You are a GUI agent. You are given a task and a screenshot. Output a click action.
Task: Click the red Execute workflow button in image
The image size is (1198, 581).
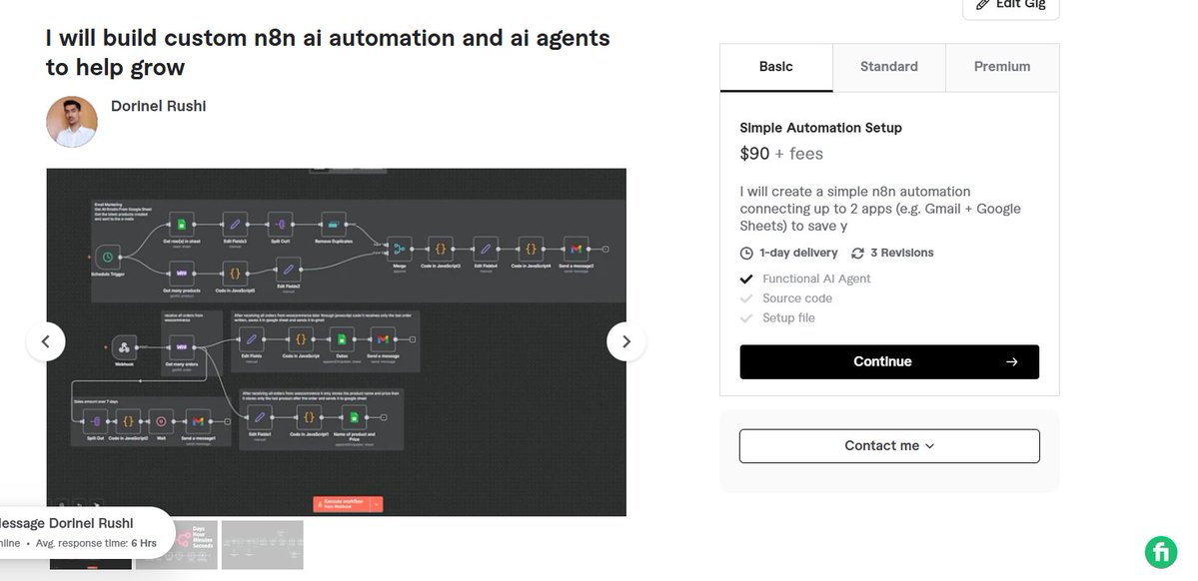(348, 504)
